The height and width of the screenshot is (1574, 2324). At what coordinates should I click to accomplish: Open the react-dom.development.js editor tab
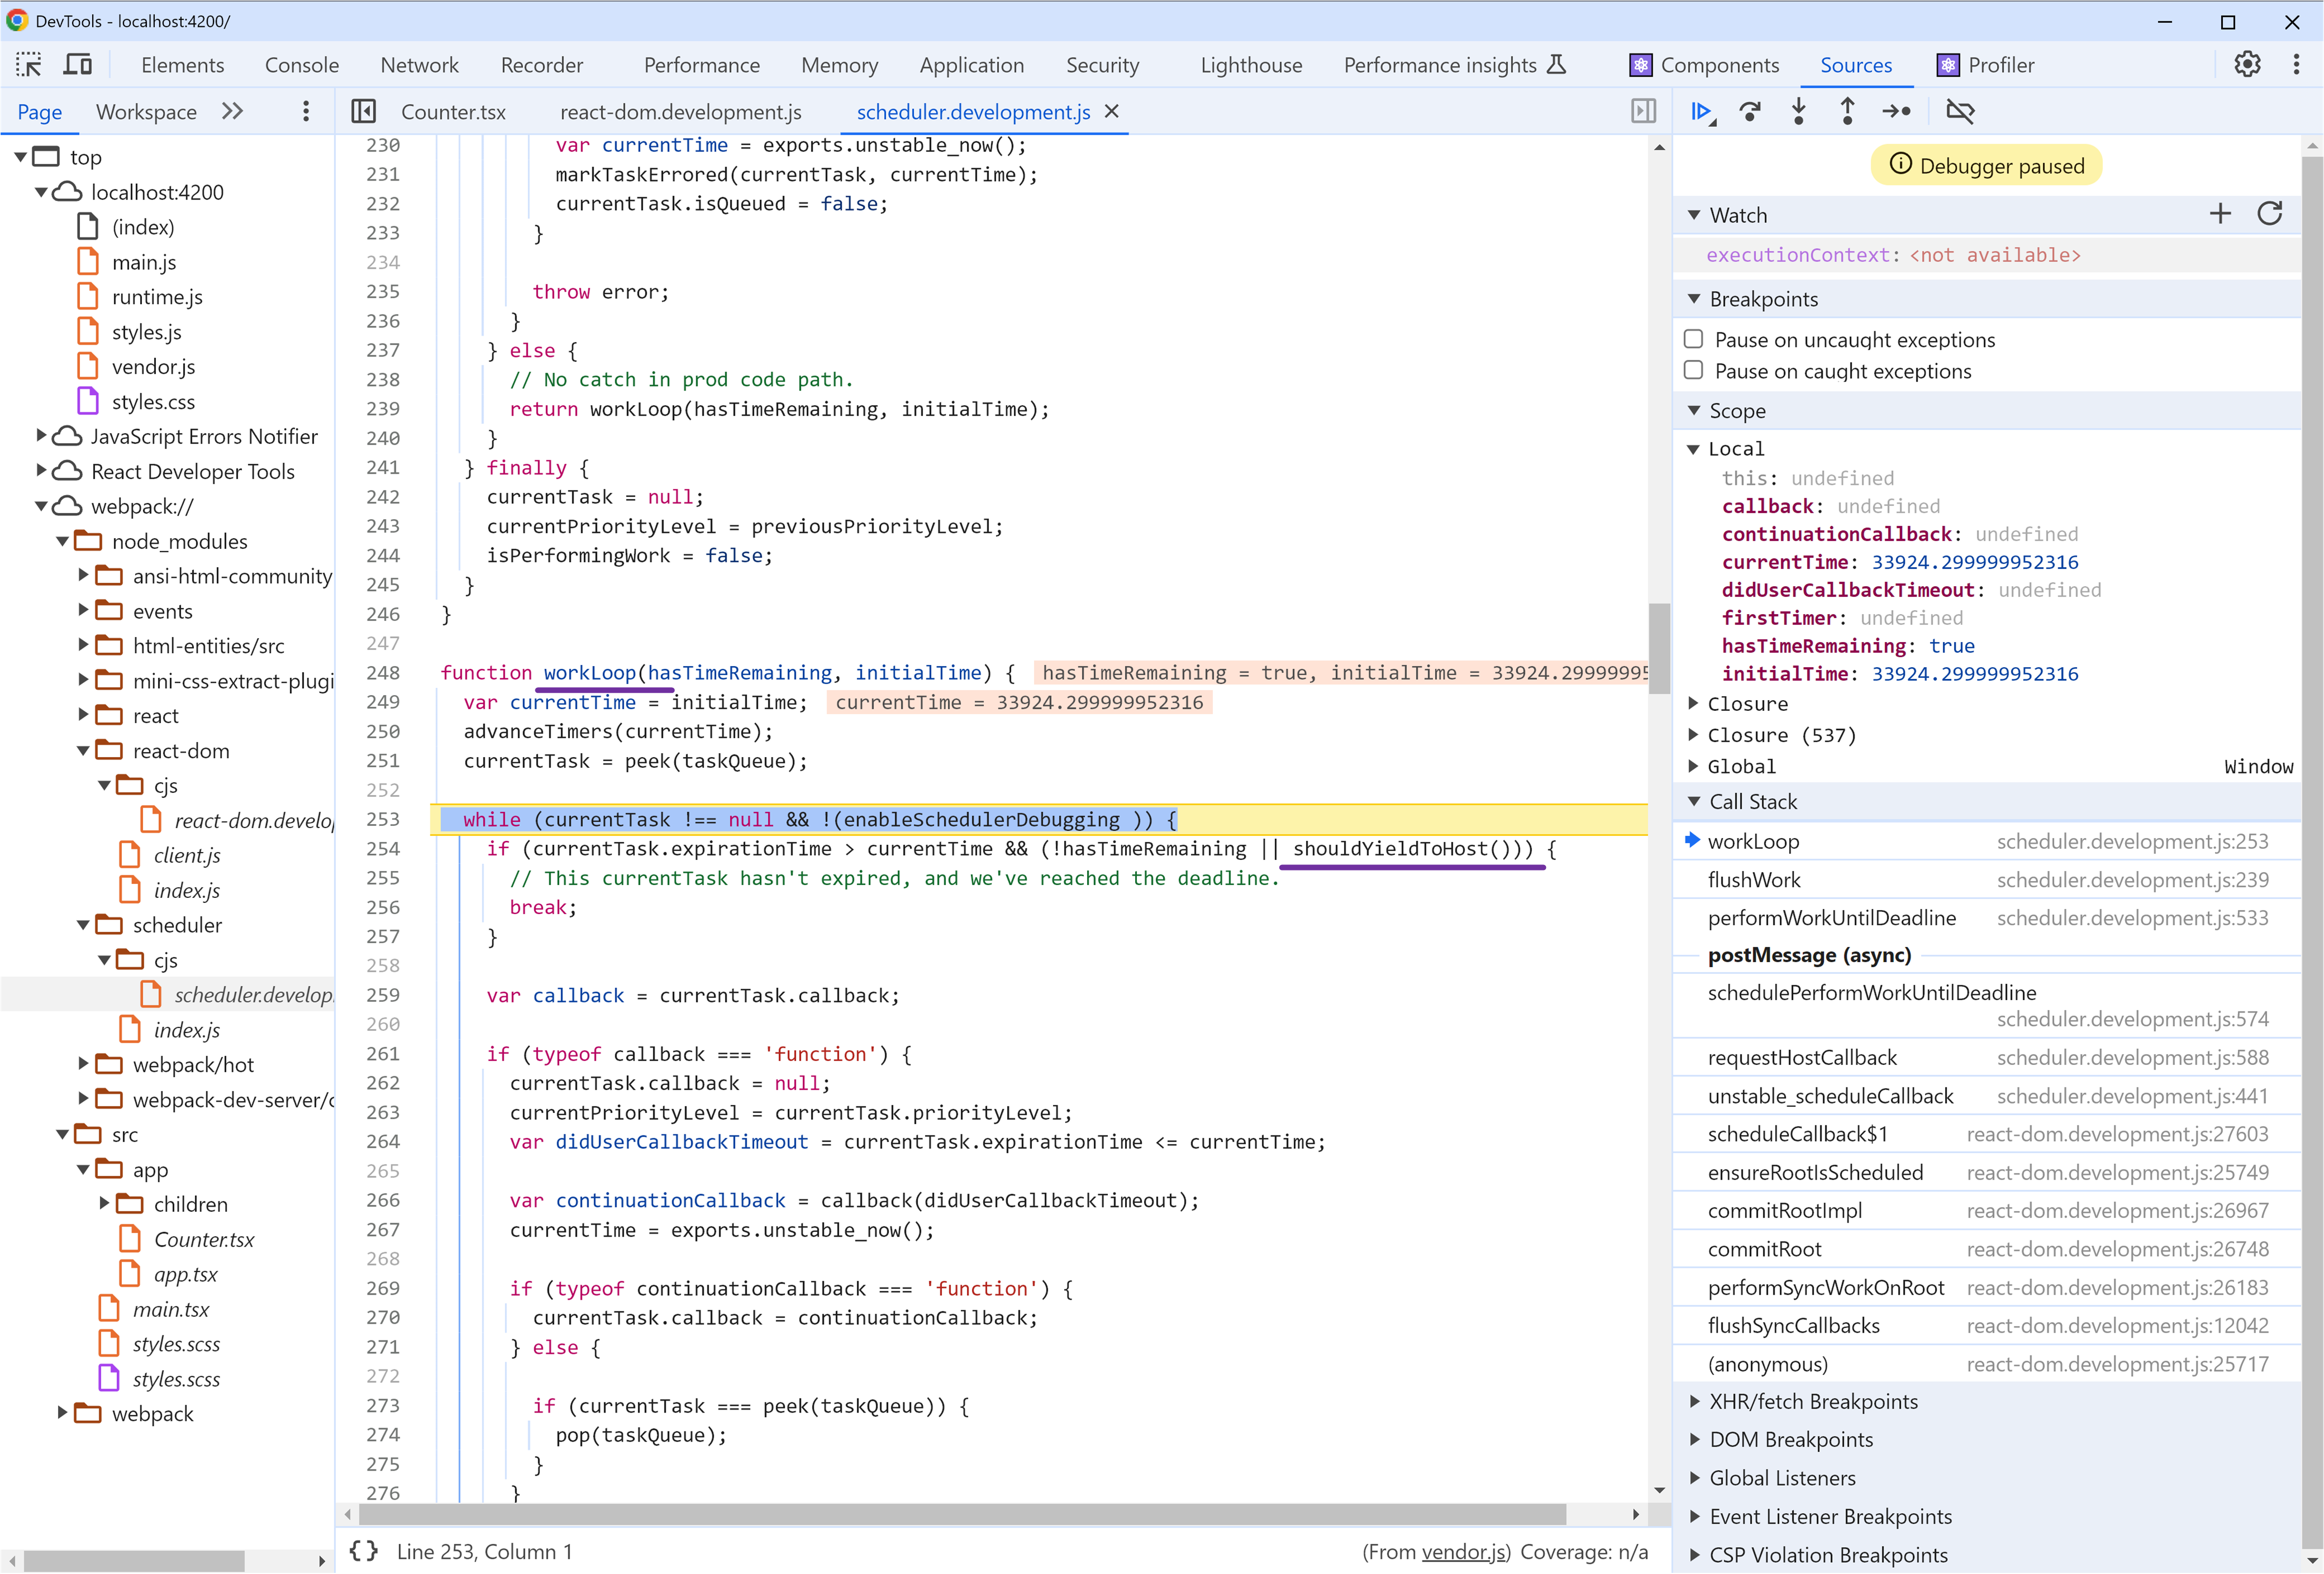[681, 112]
